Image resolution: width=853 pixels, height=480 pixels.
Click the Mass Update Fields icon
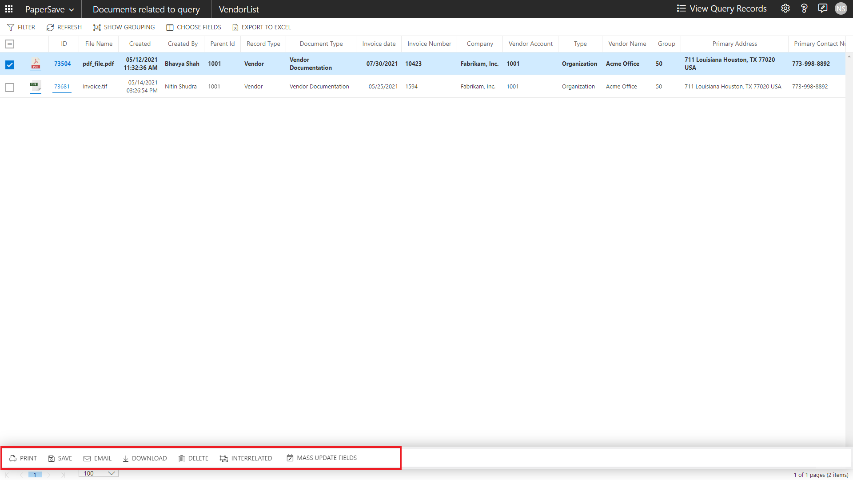coord(290,458)
